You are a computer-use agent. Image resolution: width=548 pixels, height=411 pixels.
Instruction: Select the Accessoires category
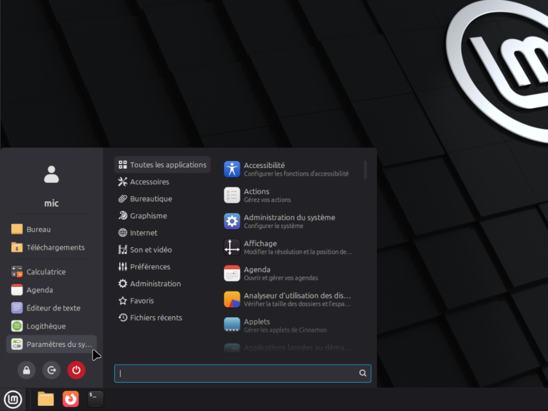(163, 182)
